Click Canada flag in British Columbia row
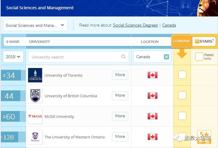Screen dimensions: 218x148 point(153,95)
